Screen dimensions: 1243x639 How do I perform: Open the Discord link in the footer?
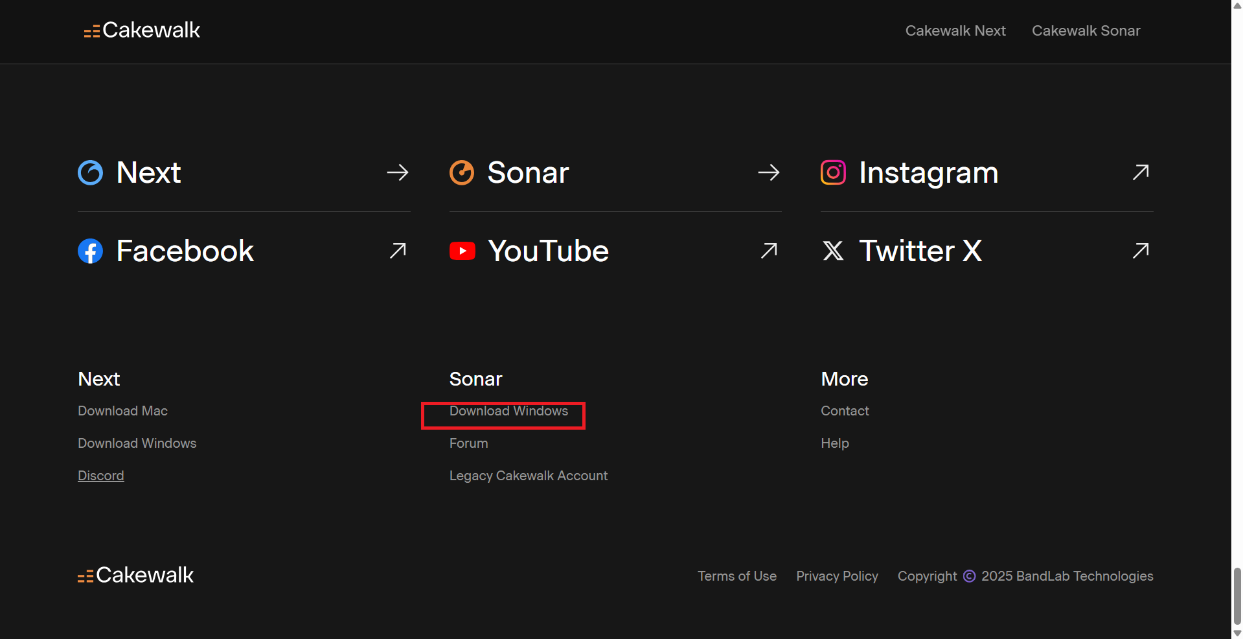point(100,476)
